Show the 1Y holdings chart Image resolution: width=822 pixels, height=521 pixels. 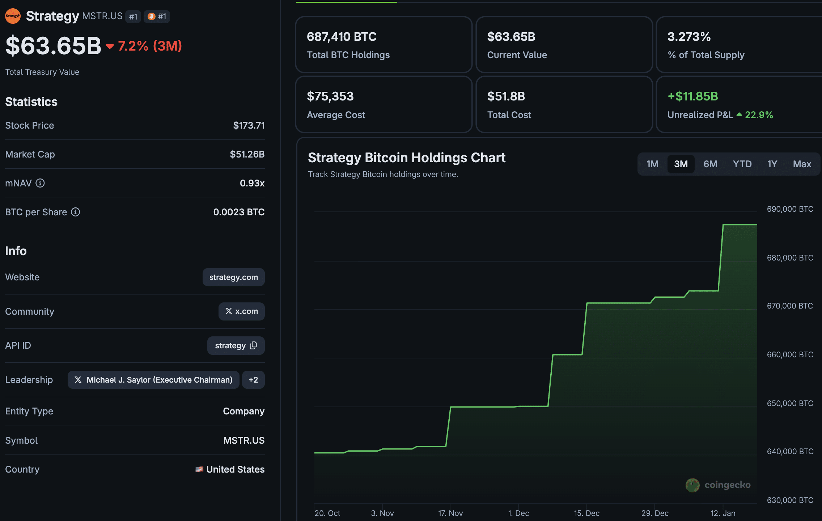coord(772,164)
